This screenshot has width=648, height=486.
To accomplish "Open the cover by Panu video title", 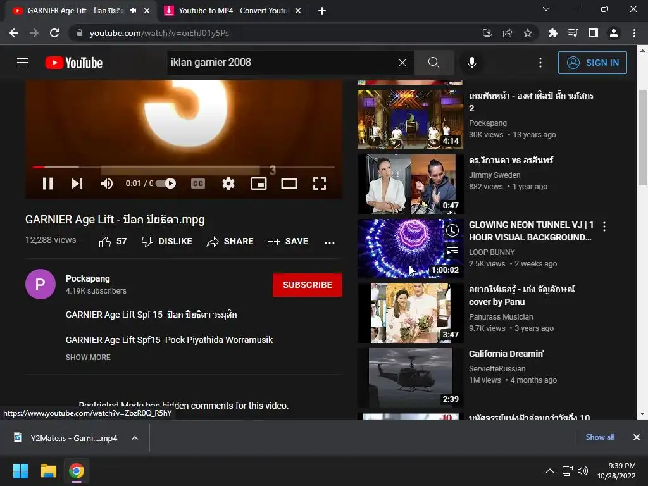I will click(x=522, y=296).
